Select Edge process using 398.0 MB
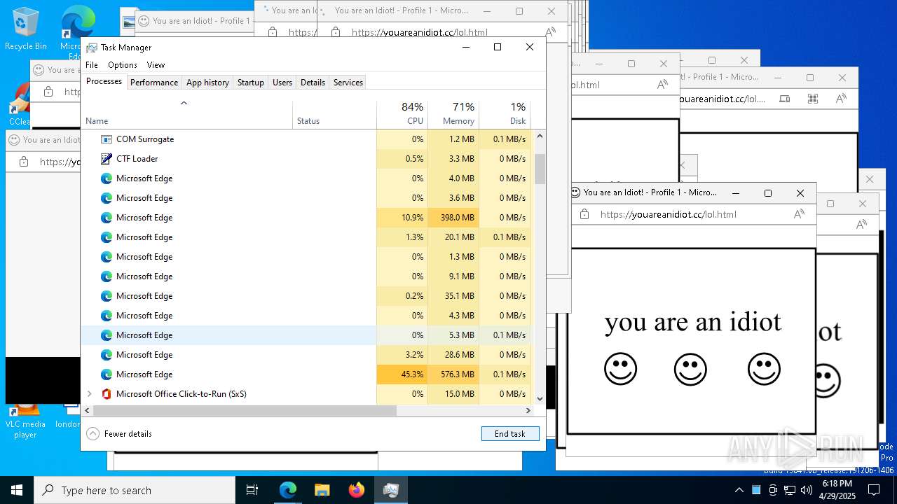Viewport: 897px width, 504px height. click(307, 217)
